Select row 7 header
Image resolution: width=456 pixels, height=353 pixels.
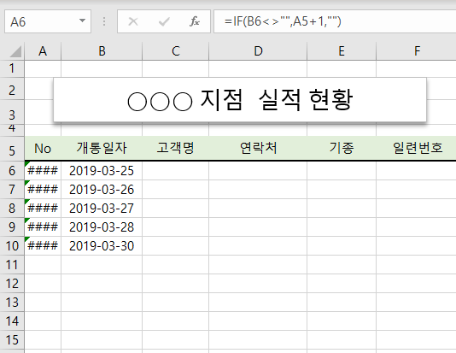point(12,190)
